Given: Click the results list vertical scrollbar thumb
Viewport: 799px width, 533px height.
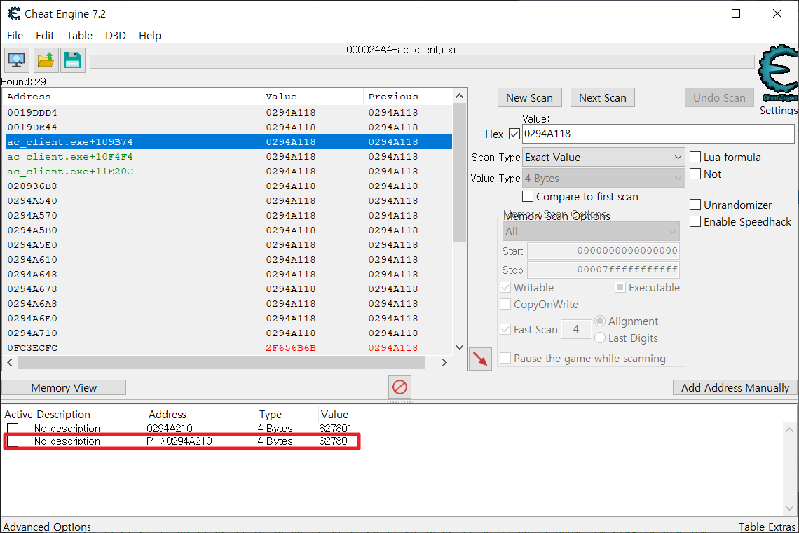Looking at the screenshot, I should 459,173.
